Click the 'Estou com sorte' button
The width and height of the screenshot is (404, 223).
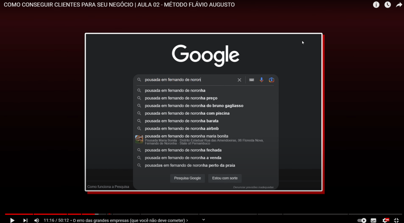(225, 178)
